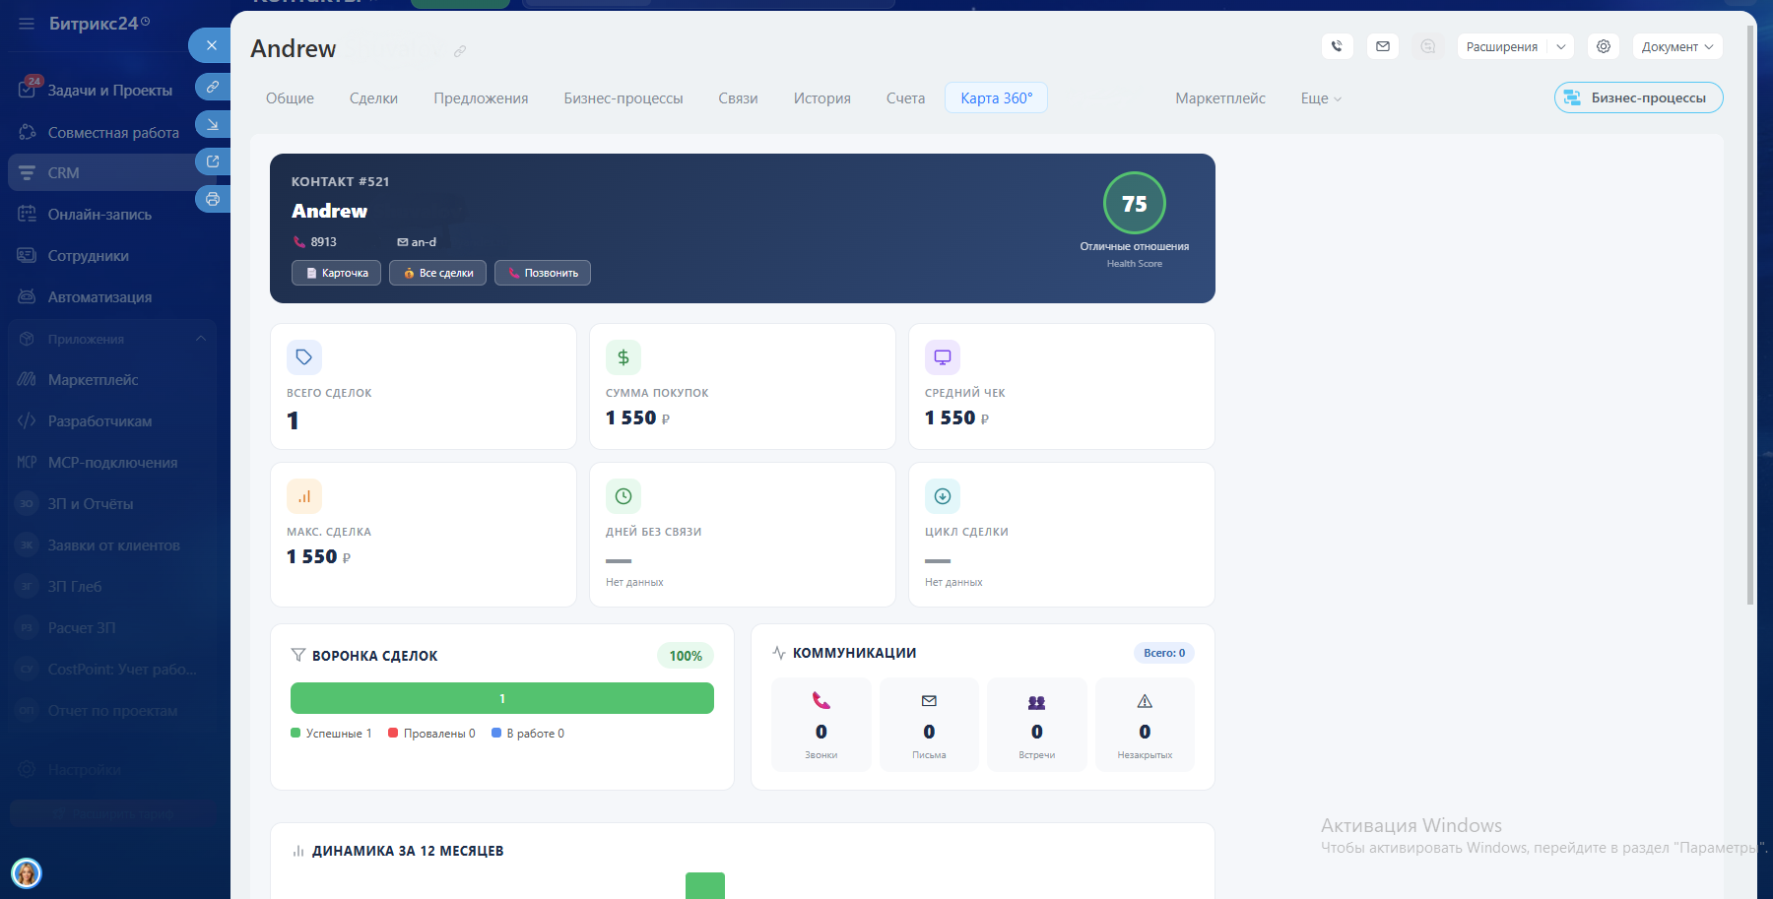Open the user avatar at sidebar bottom
The image size is (1773, 899).
pos(27,873)
